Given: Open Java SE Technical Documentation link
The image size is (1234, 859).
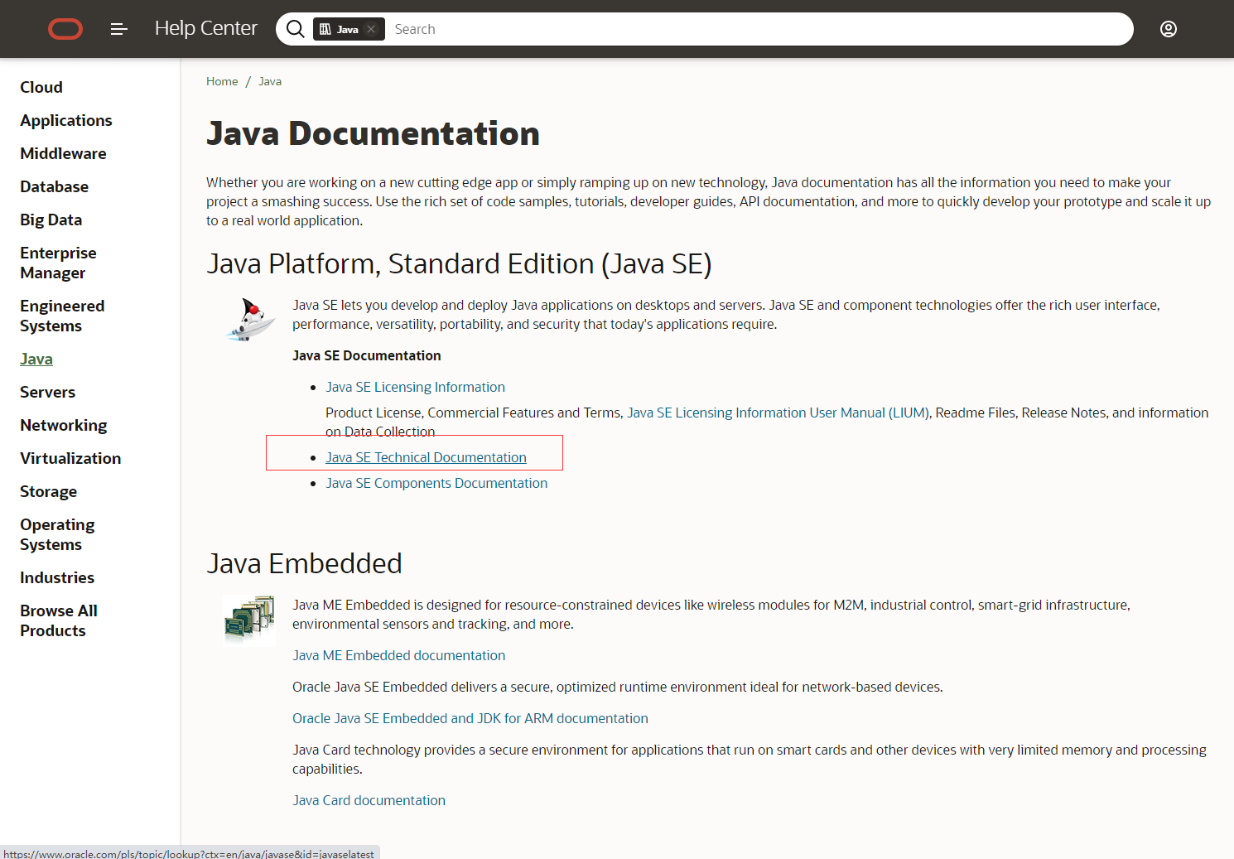Looking at the screenshot, I should click(x=426, y=457).
